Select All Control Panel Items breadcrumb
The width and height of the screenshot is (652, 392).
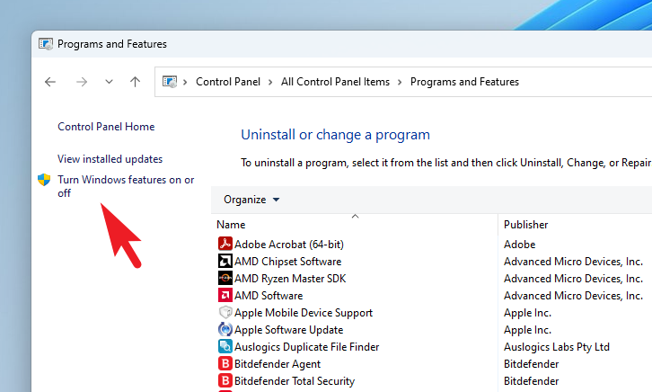tap(335, 82)
